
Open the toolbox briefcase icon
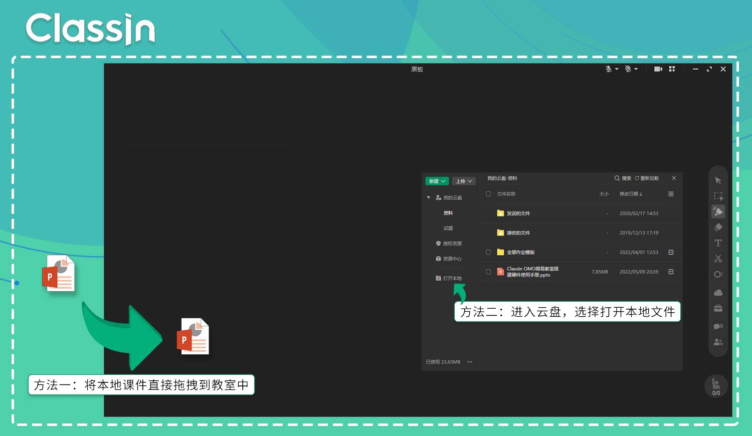[718, 308]
